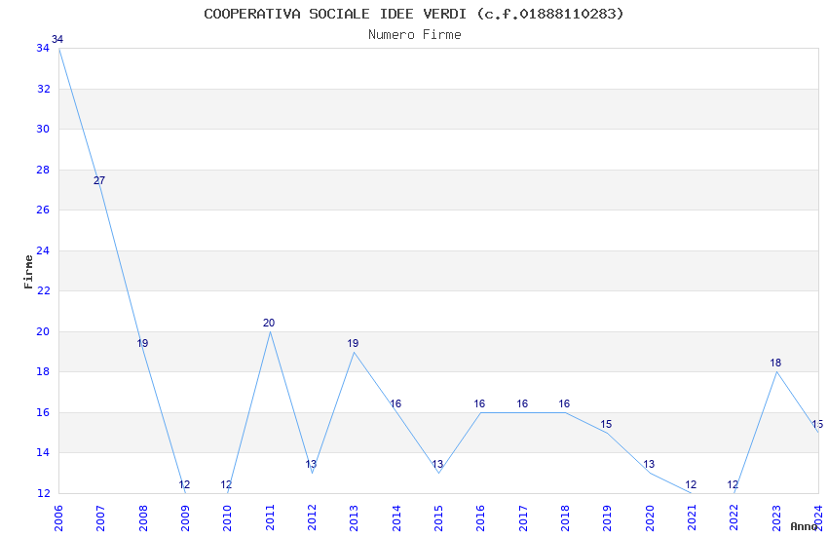Click the Firme vertical axis title
828x536 pixels.
pos(28,272)
